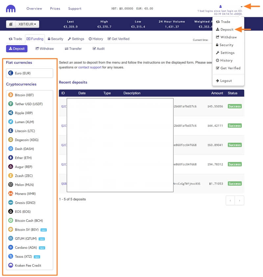Go to next deposits page
This screenshot has height=277, width=263.
point(240,200)
